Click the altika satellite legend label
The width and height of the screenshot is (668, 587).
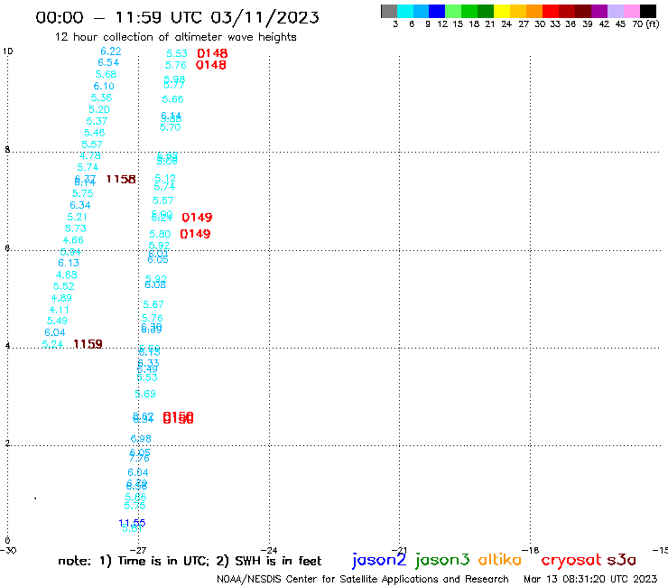500,560
